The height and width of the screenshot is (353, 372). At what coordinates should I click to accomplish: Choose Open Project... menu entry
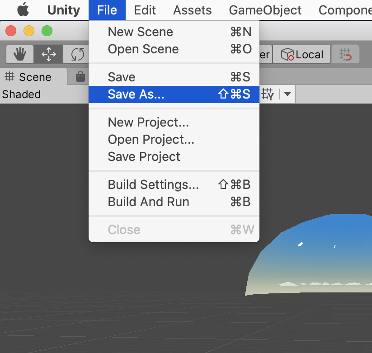(x=174, y=140)
